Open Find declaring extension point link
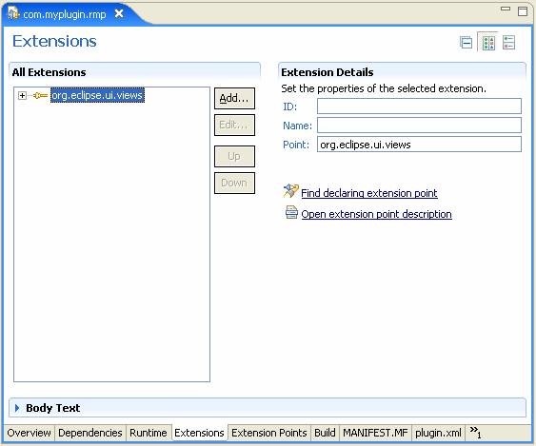 pos(369,193)
